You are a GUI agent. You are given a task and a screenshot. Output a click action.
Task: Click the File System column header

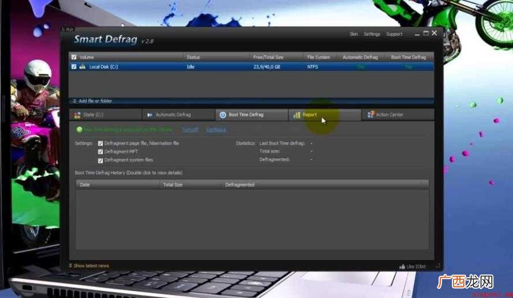[319, 57]
